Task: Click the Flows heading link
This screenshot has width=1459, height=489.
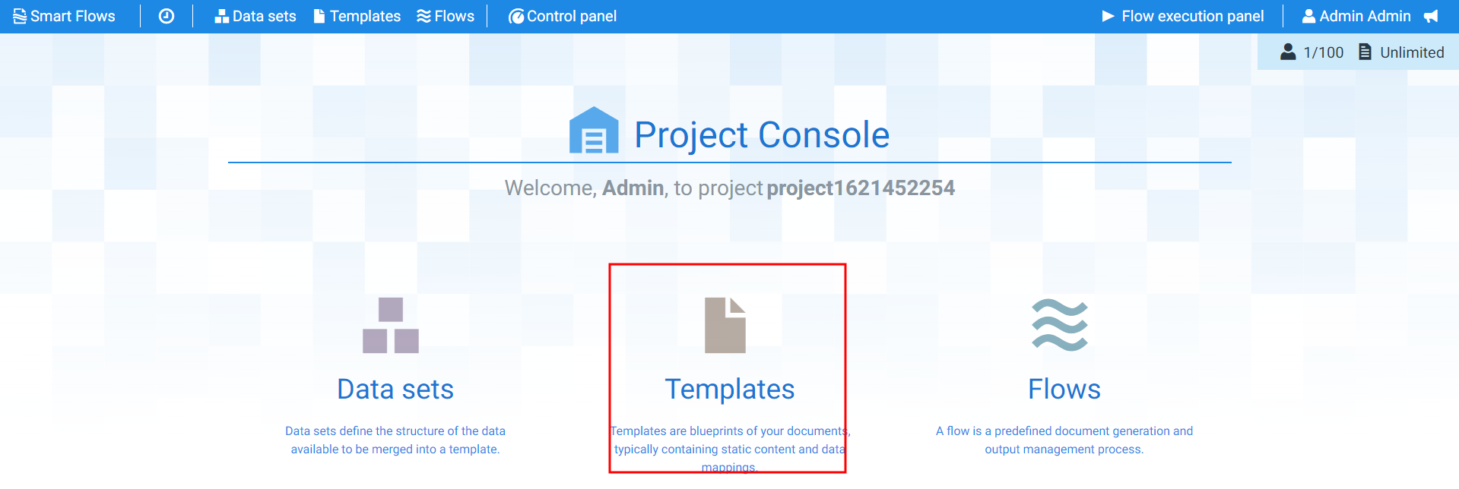Action: [x=1064, y=389]
